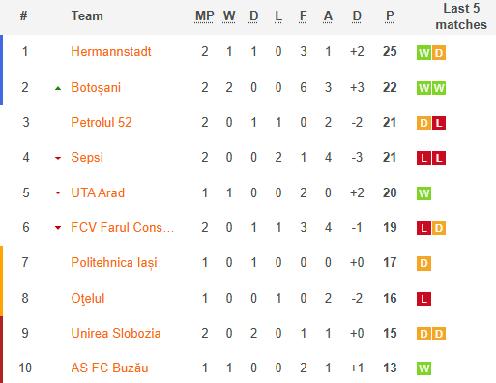
Task: Click the P points column header
Action: 390,16
